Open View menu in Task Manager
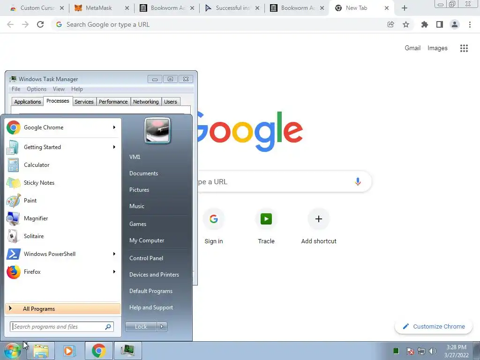This screenshot has height=360, width=480. point(59,89)
